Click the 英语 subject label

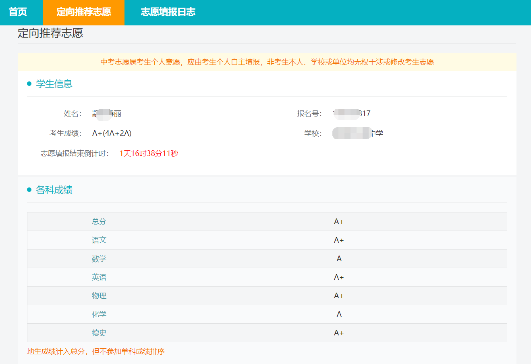point(99,277)
